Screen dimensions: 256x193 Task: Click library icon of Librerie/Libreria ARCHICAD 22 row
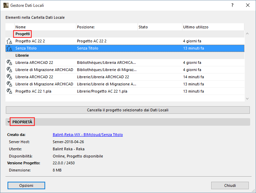coord(9,77)
